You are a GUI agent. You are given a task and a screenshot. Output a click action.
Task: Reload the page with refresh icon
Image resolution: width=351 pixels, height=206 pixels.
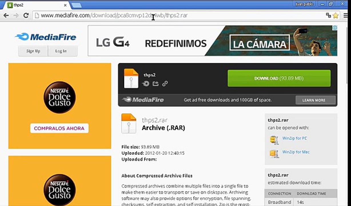click(26, 15)
